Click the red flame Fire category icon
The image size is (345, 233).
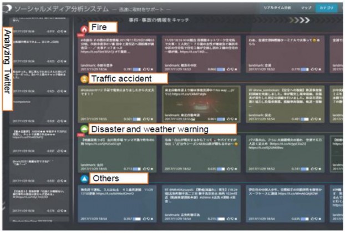point(84,29)
